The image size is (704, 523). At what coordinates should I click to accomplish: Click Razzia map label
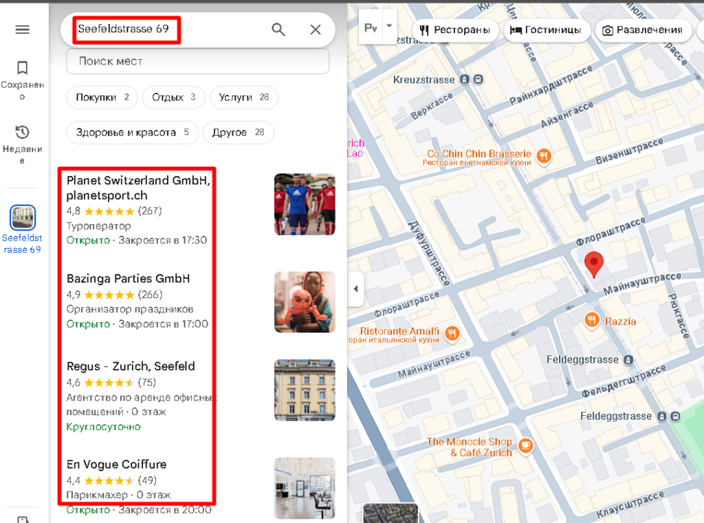point(621,322)
